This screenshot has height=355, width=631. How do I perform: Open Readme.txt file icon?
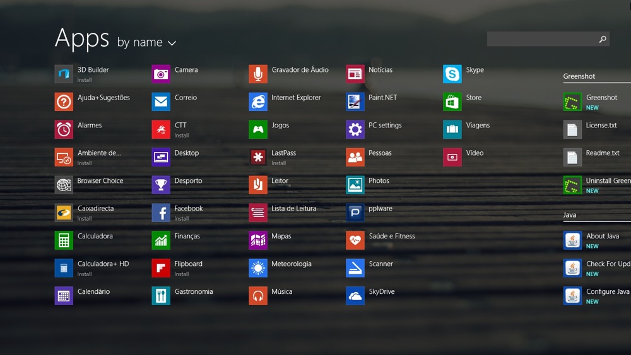pos(572,157)
